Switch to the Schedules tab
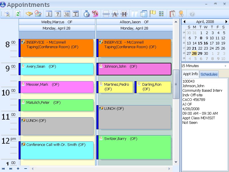Viewport: 229px width, 172px height. click(209, 74)
